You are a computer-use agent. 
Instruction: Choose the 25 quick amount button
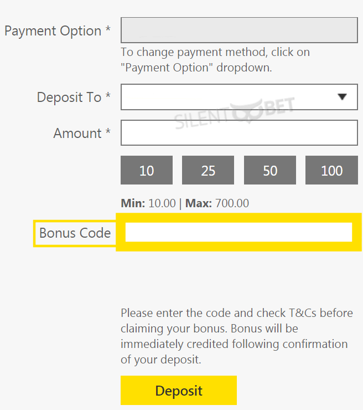tap(208, 170)
